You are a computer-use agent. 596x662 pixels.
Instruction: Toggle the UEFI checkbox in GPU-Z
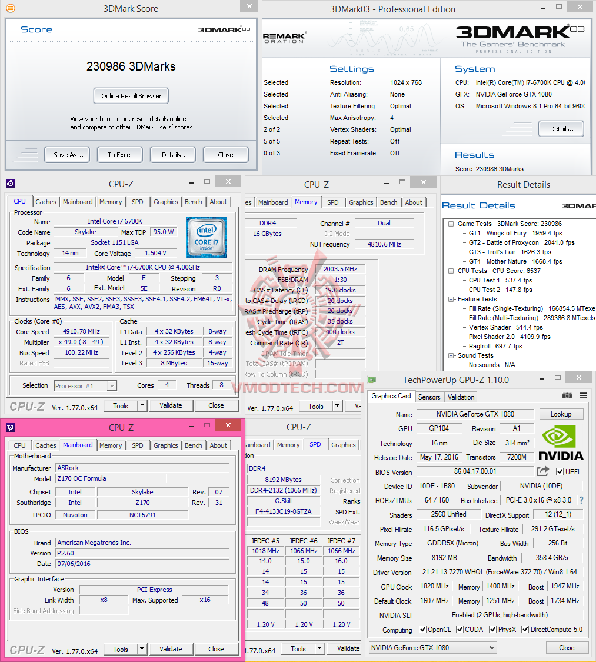click(560, 471)
